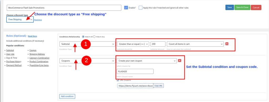The height and width of the screenshot is (102, 269).
Task: Open Read Docs link beside discount type
Action: (38, 20)
